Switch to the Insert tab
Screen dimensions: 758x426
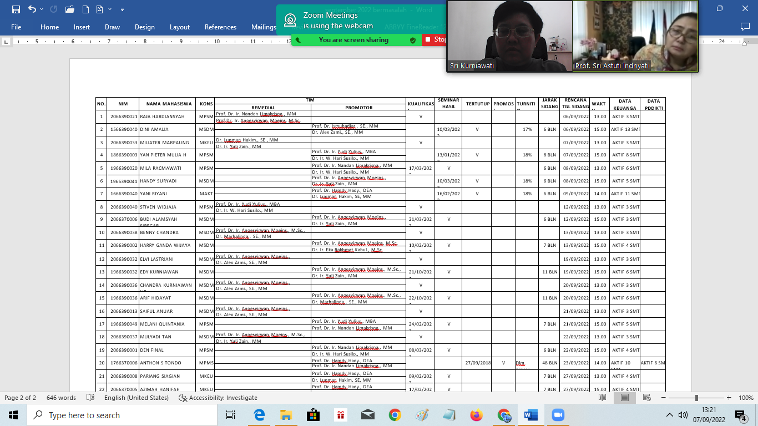point(82,27)
